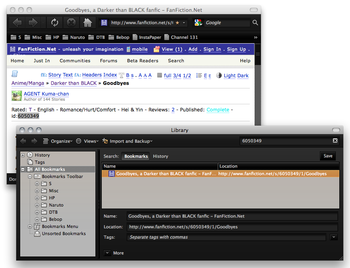
Task: Open the Channel 131 bookmark
Action: tap(181, 37)
